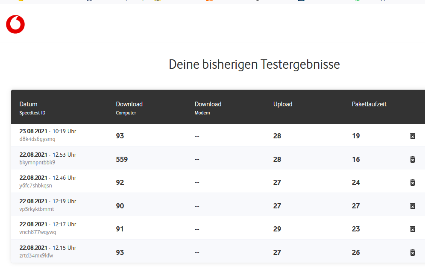Remove the 22.08.2021 12:46 Uhr entry
The height and width of the screenshot is (269, 425).
[x=412, y=183]
